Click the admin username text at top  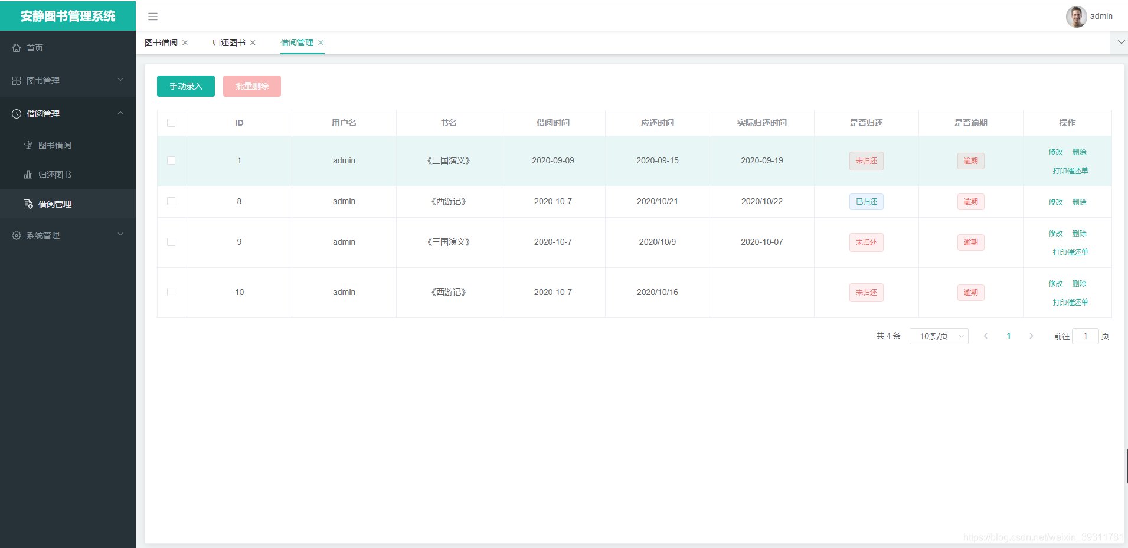(1101, 17)
